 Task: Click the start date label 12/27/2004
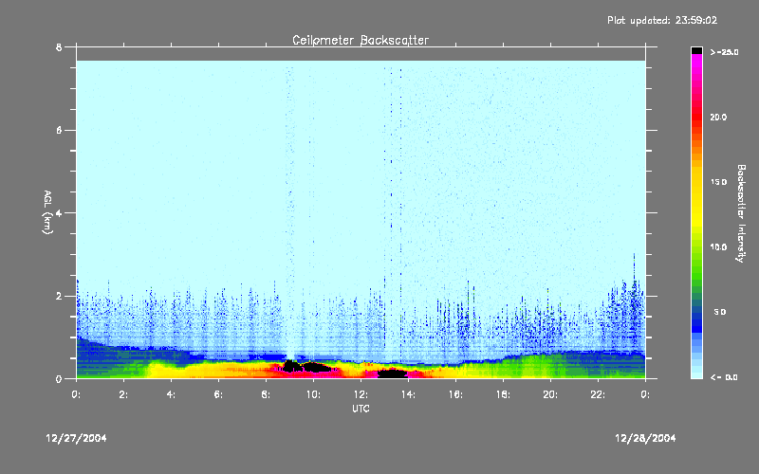coord(76,438)
